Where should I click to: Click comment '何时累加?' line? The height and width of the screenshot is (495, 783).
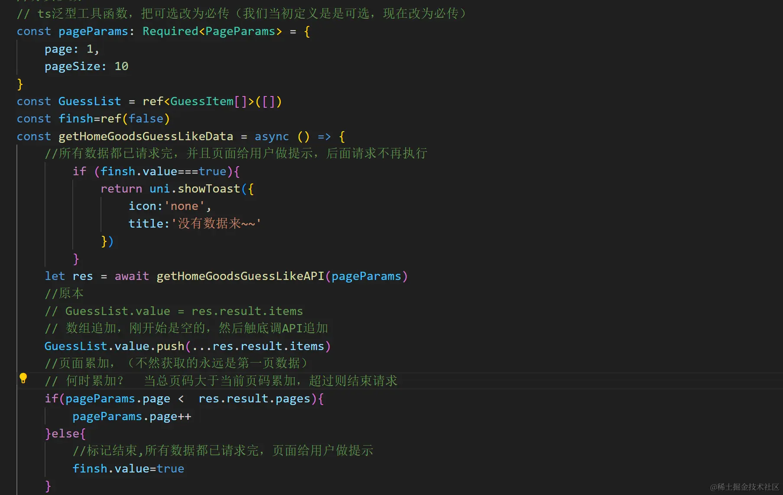[221, 381]
